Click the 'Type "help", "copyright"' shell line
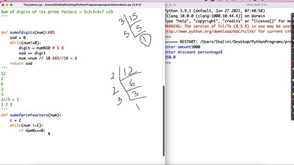This screenshot has height=165, width=294. (x=230, y=21)
